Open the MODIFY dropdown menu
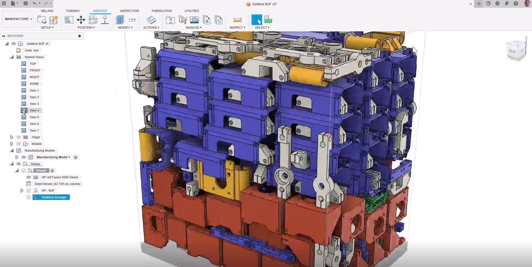532x267 pixels. [125, 28]
